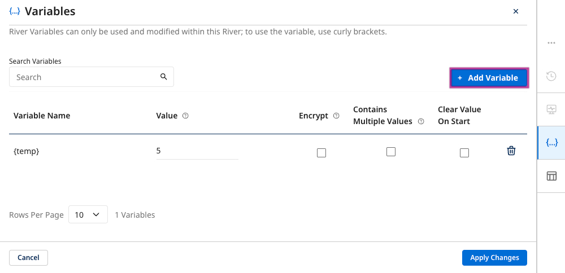The height and width of the screenshot is (273, 565).
Task: Check Contains Multiple Values for temp
Action: point(390,152)
